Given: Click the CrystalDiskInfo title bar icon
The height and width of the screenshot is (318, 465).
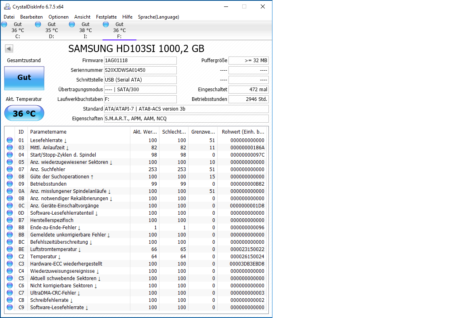Looking at the screenshot, I should [x=7, y=6].
